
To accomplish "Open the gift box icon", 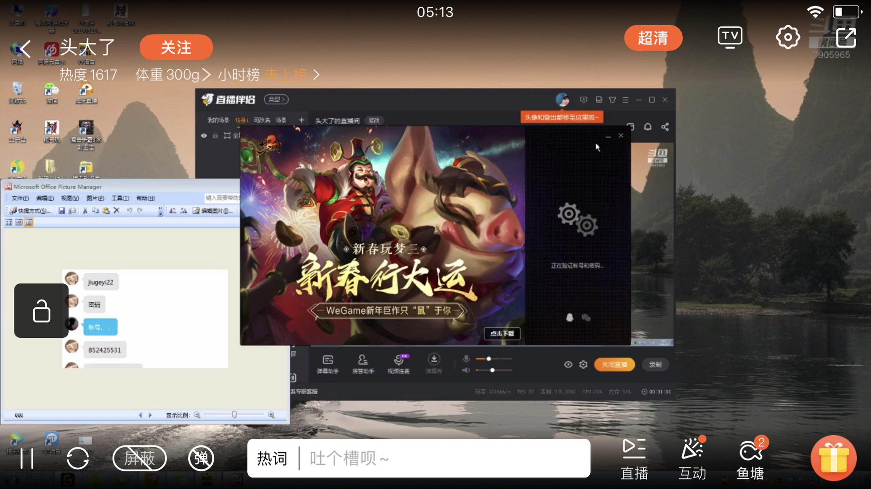I will (833, 458).
